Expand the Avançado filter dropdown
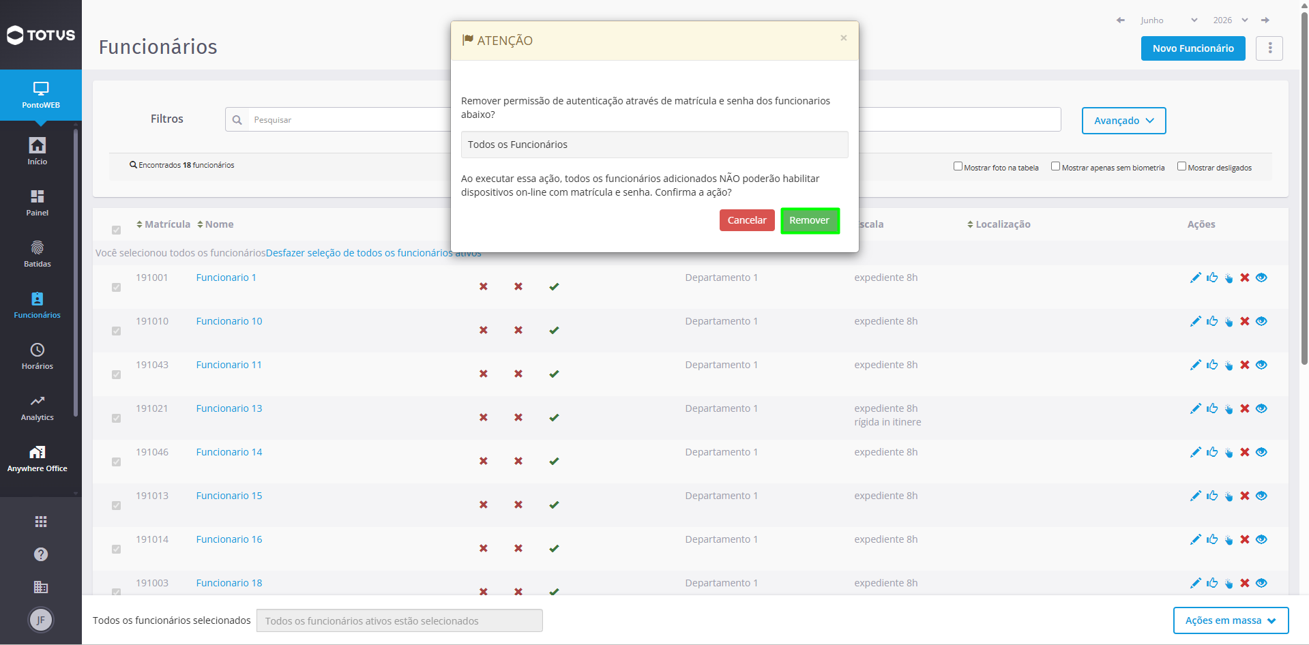Viewport: 1309px width, 645px height. 1123,121
